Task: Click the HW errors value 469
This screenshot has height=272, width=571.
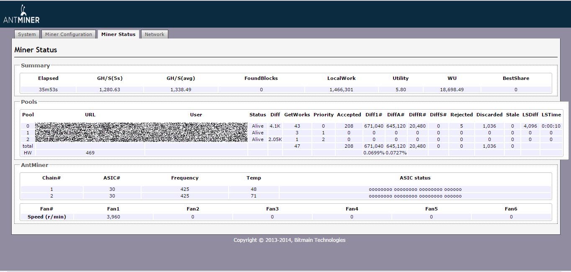Action: point(90,153)
